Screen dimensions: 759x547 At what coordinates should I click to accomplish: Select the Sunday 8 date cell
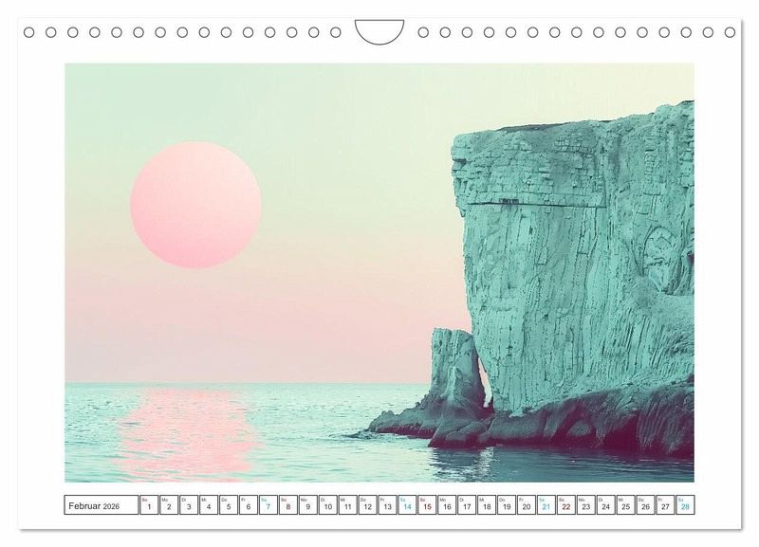point(288,504)
